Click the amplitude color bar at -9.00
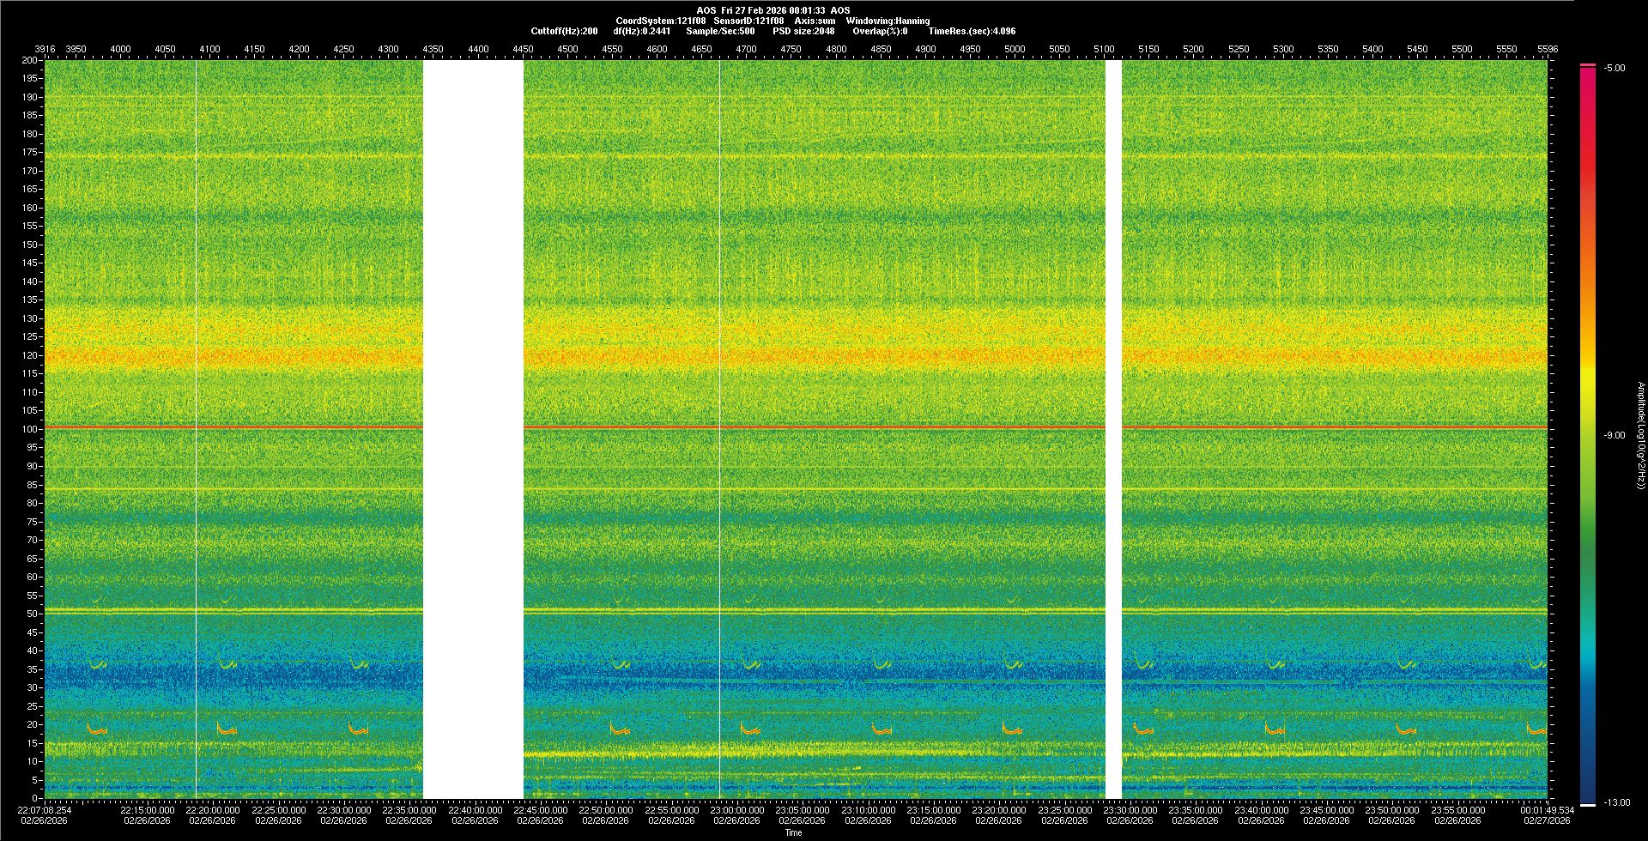The width and height of the screenshot is (1648, 841). 1587,435
